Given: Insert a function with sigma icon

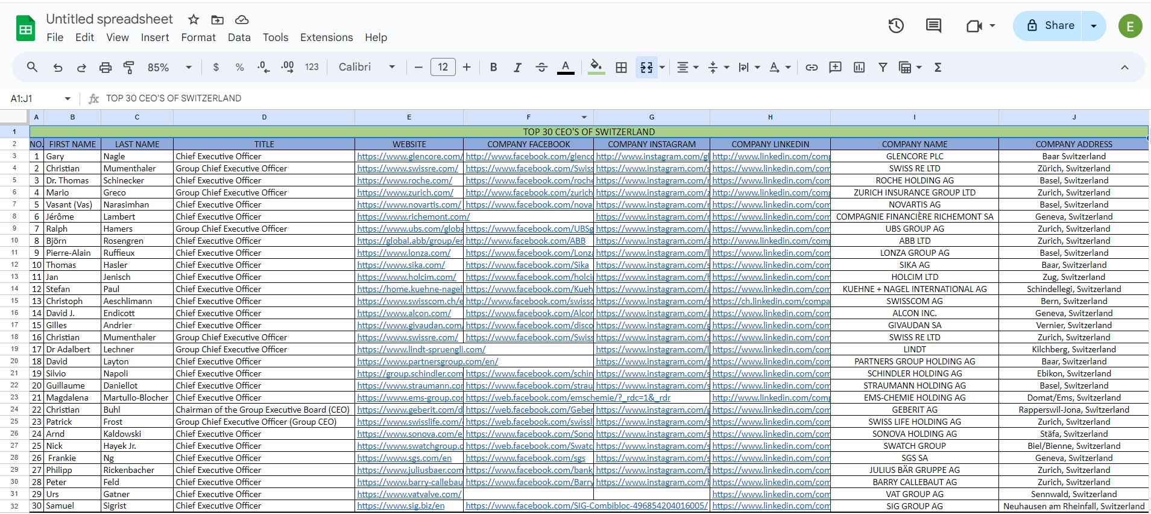Looking at the screenshot, I should [938, 68].
